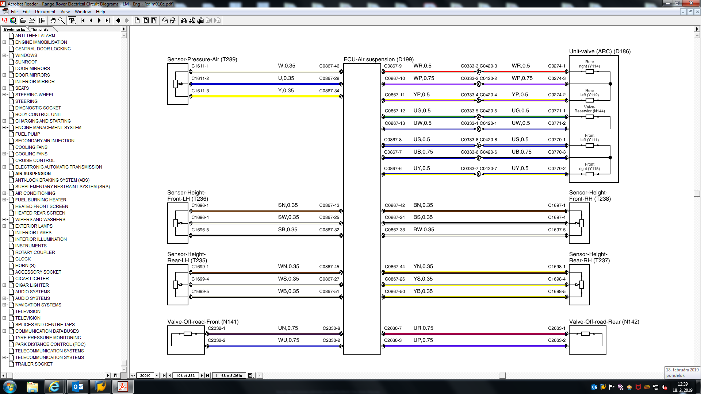This screenshot has width=701, height=394.
Task: Toggle the navigation pane button
Action: tap(42, 20)
